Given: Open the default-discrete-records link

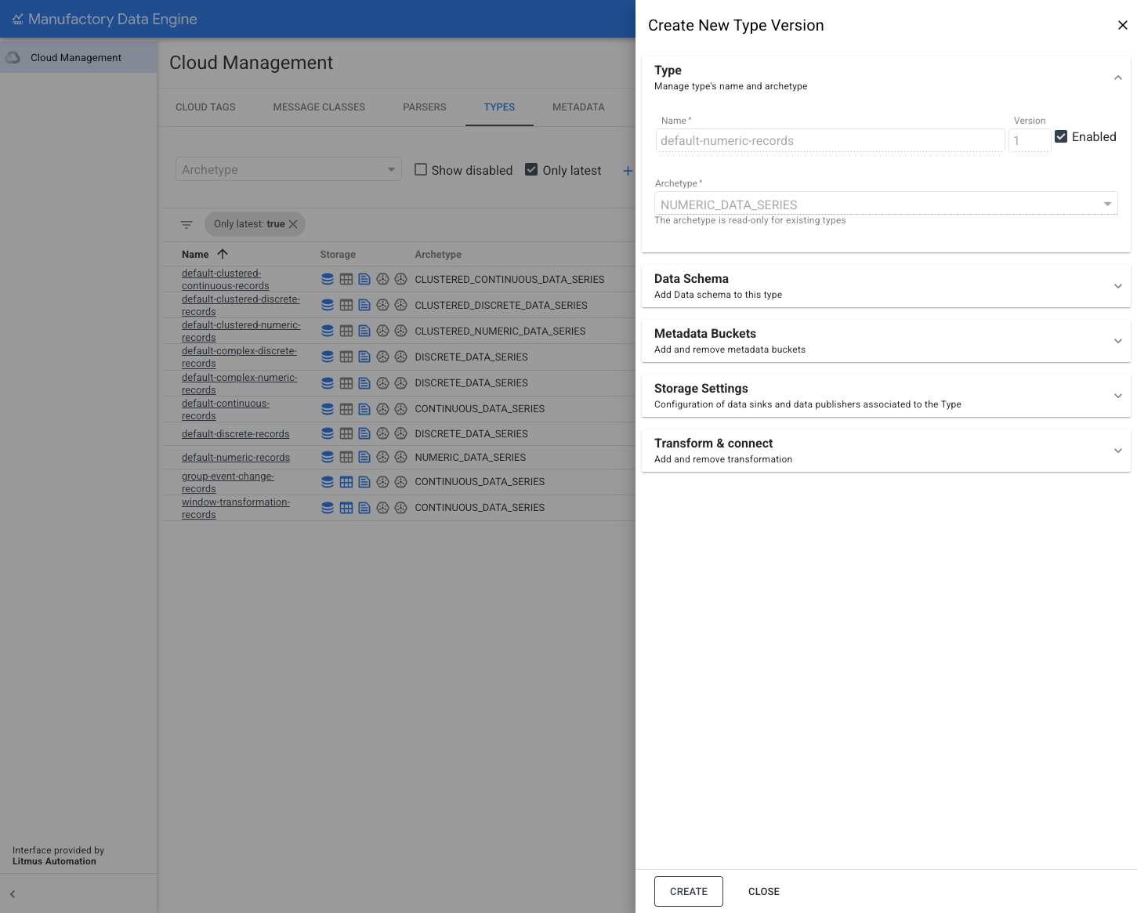Looking at the screenshot, I should (x=235, y=434).
